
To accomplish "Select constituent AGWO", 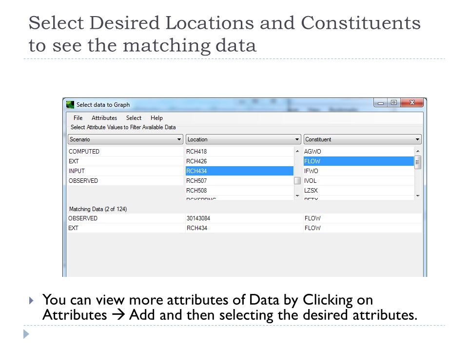I will point(359,151).
